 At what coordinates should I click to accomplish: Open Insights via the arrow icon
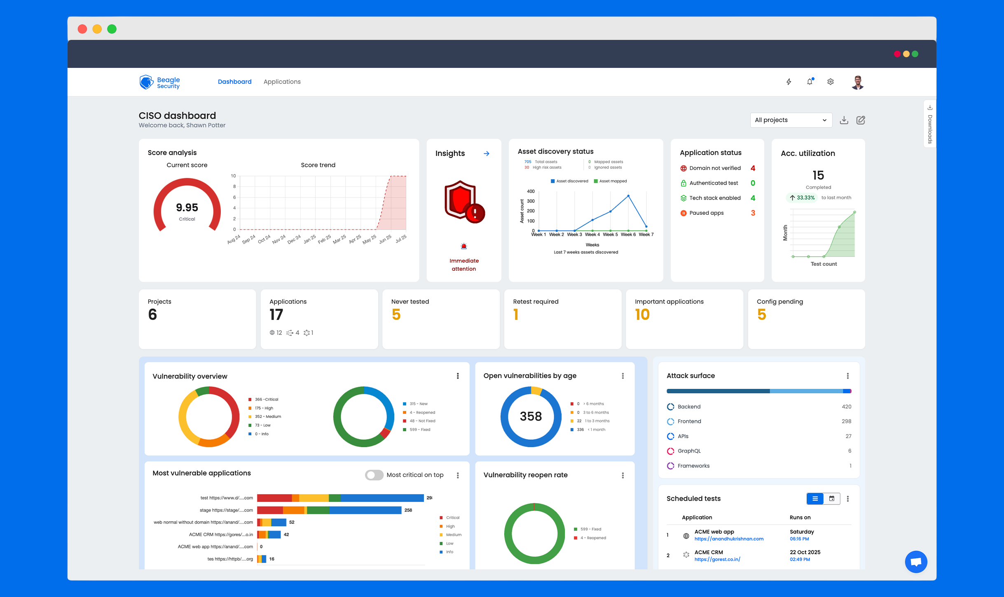click(x=487, y=153)
